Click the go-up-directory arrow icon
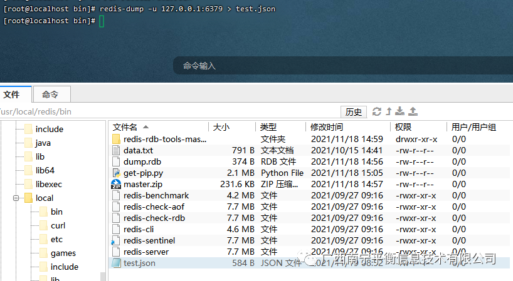513x281 pixels. tap(389, 111)
